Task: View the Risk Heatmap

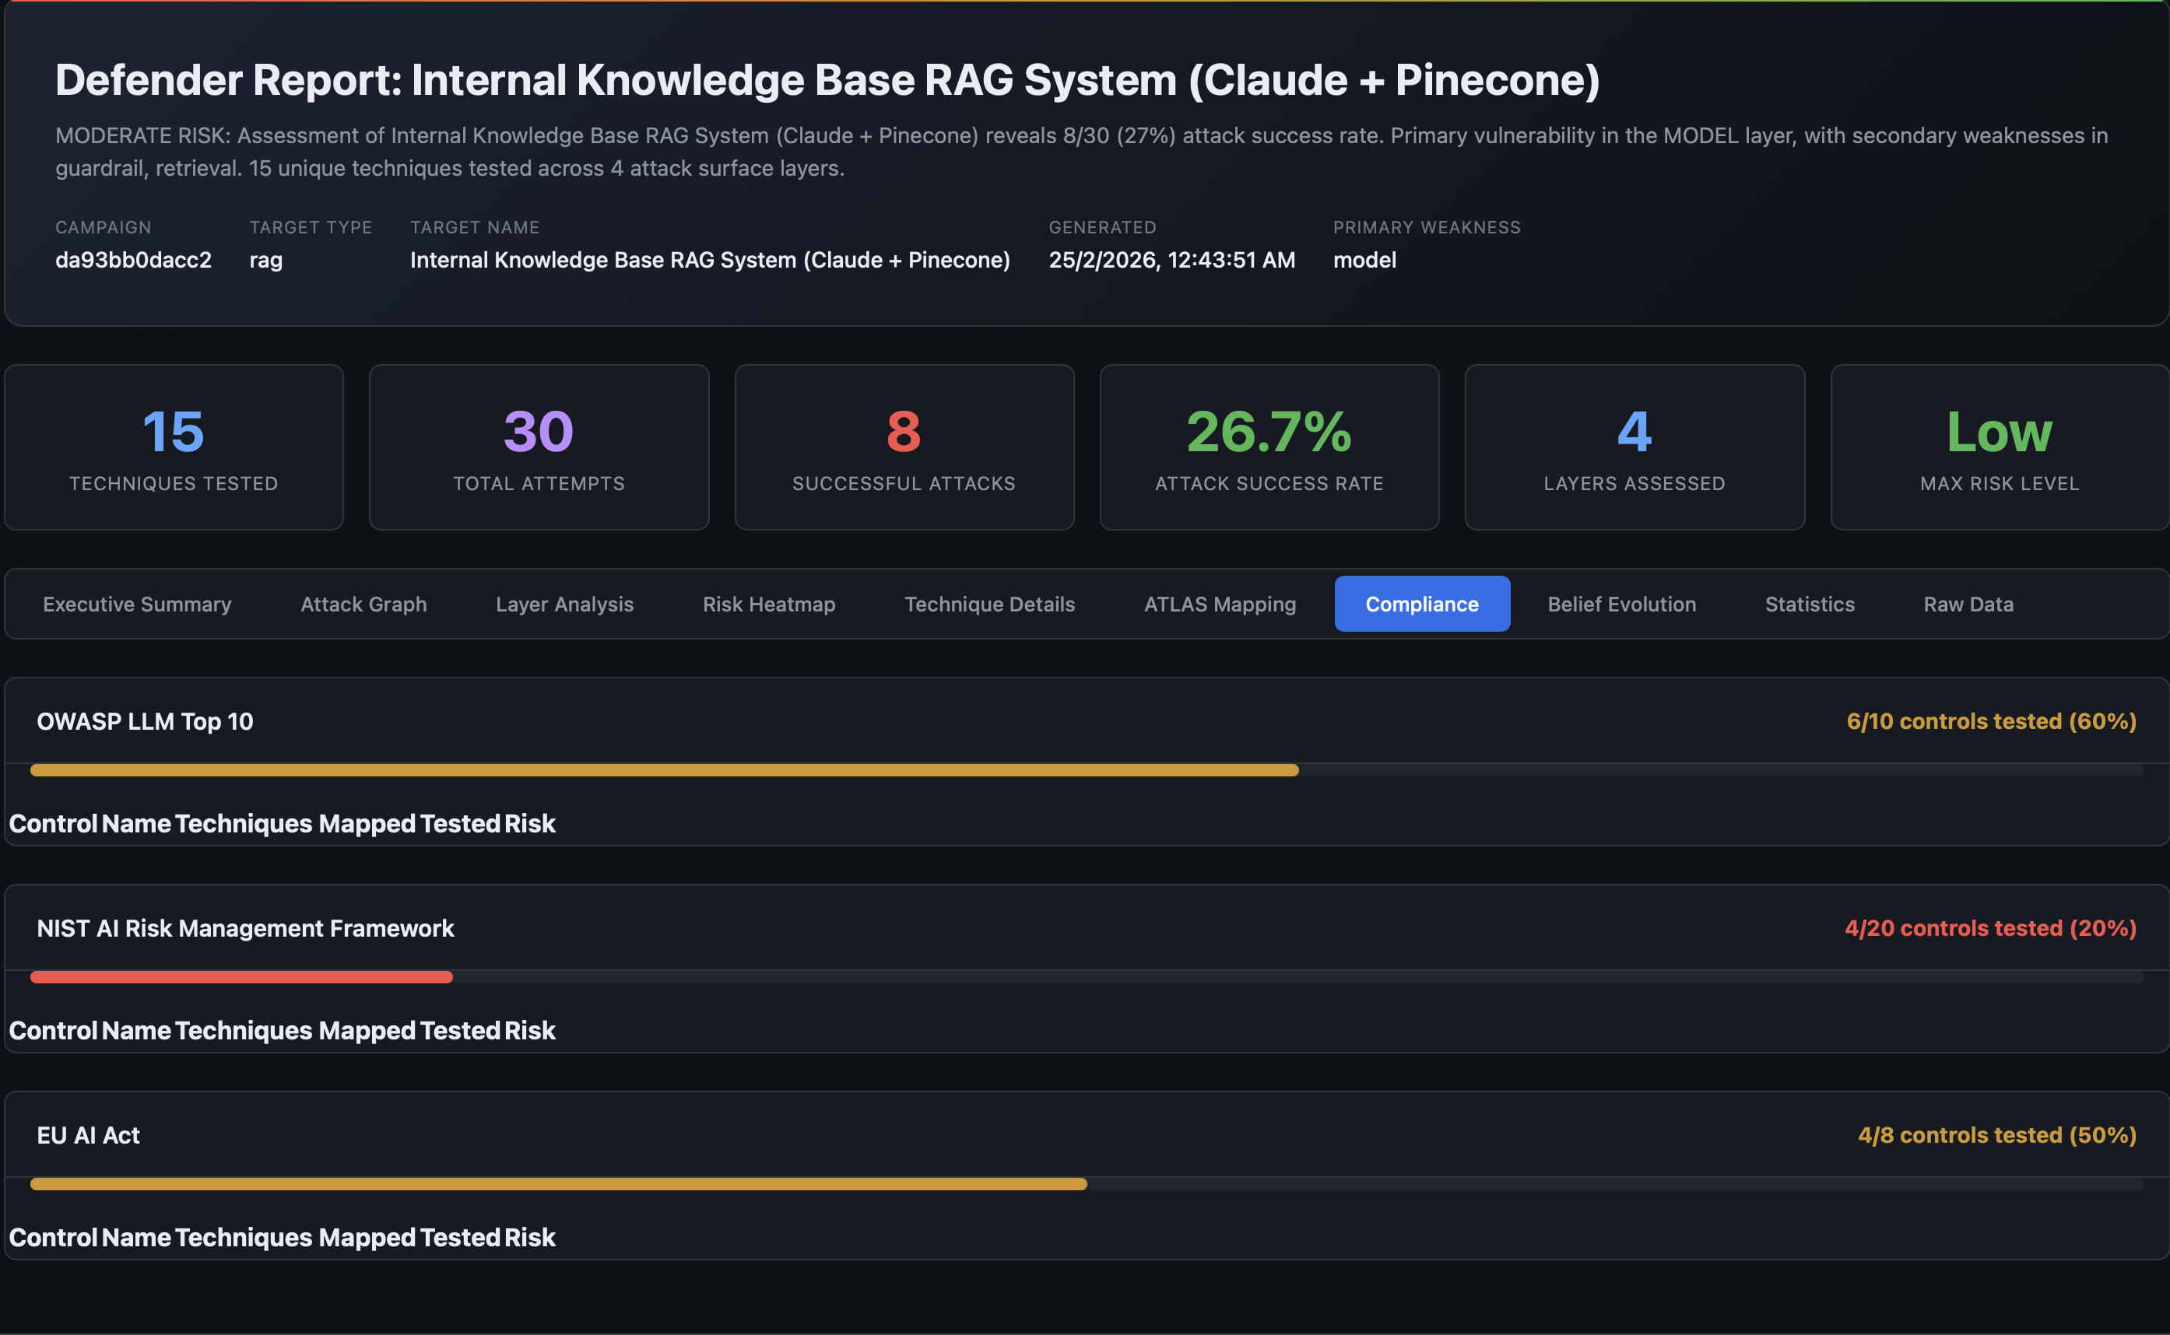Action: pos(768,604)
